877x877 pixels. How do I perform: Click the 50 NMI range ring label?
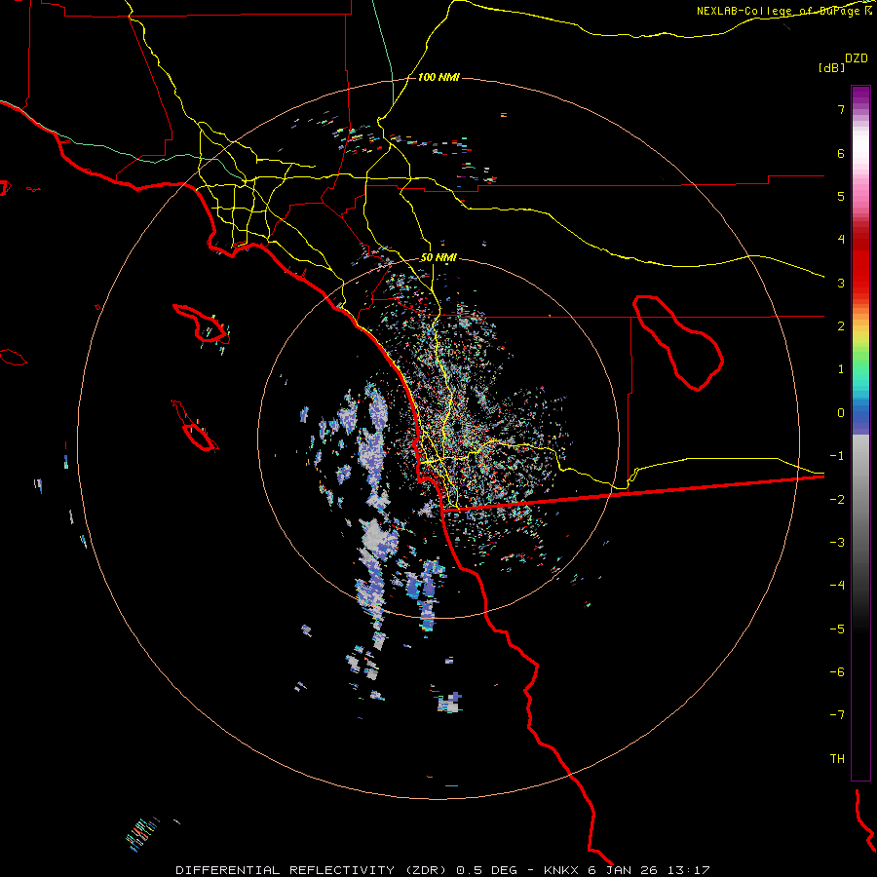[438, 258]
